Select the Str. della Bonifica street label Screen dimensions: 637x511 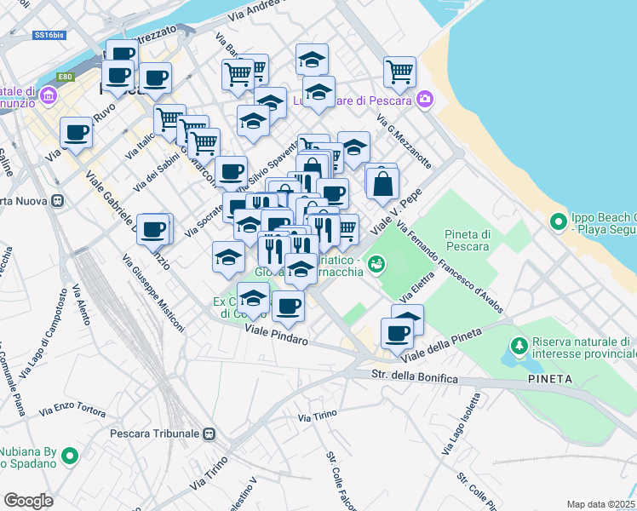tap(415, 376)
